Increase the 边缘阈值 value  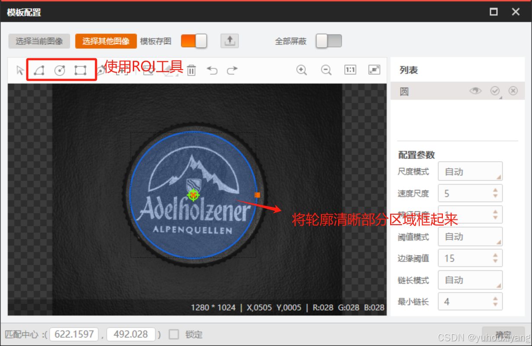tap(496, 255)
